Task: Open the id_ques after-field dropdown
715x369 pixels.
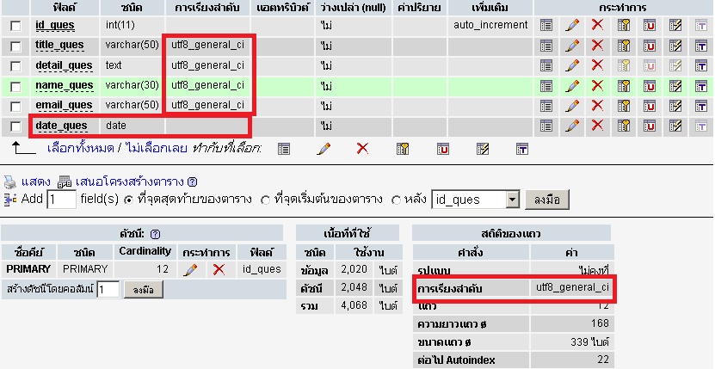Action: (x=476, y=200)
